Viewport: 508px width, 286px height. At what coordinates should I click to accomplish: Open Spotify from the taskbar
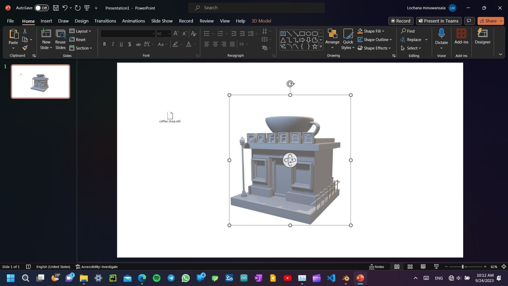click(157, 278)
